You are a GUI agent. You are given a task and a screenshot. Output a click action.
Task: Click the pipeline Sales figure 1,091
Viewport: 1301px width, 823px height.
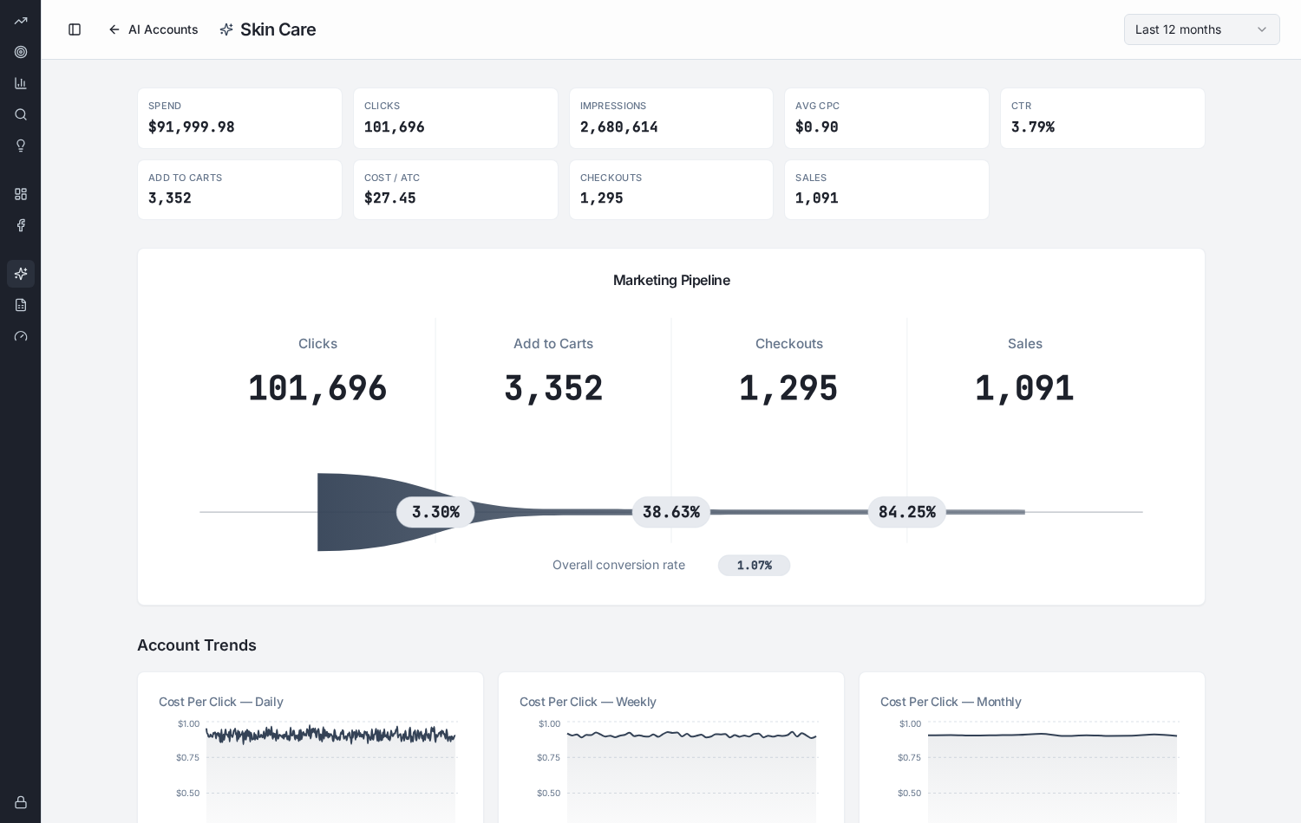[x=1025, y=388]
